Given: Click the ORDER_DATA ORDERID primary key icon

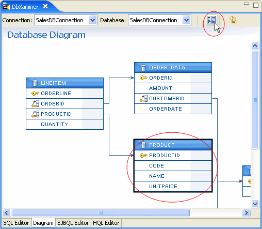Looking at the screenshot, I should pos(143,78).
